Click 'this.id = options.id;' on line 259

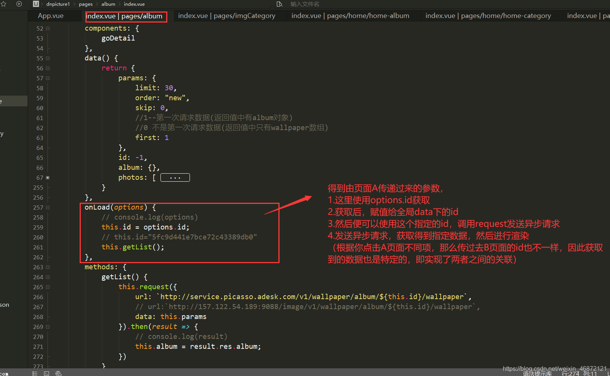pyautogui.click(x=146, y=227)
